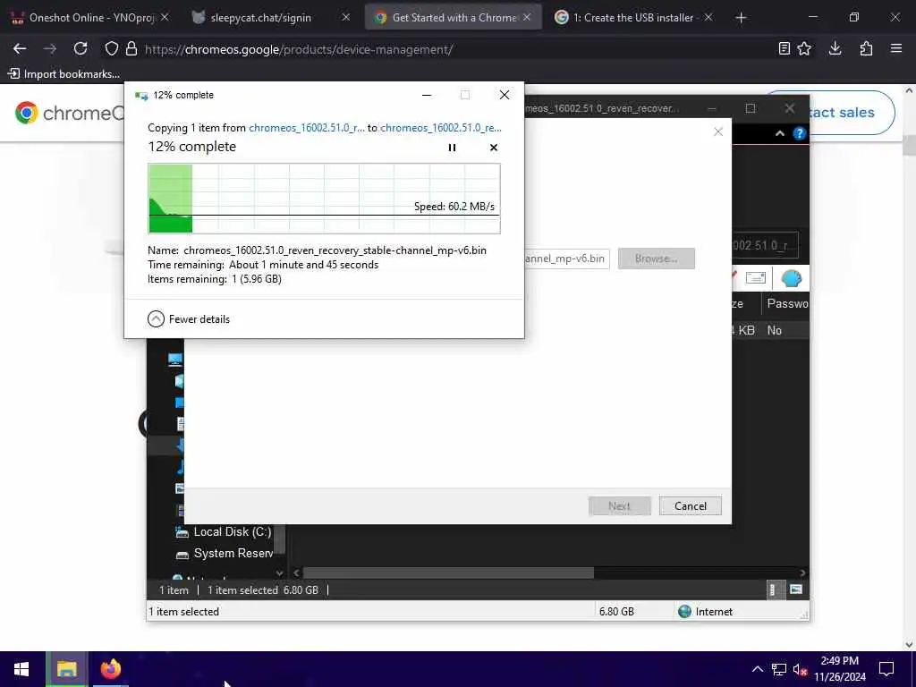Collapse the Explorer ribbon with the chevron
The width and height of the screenshot is (916, 687).
click(779, 133)
